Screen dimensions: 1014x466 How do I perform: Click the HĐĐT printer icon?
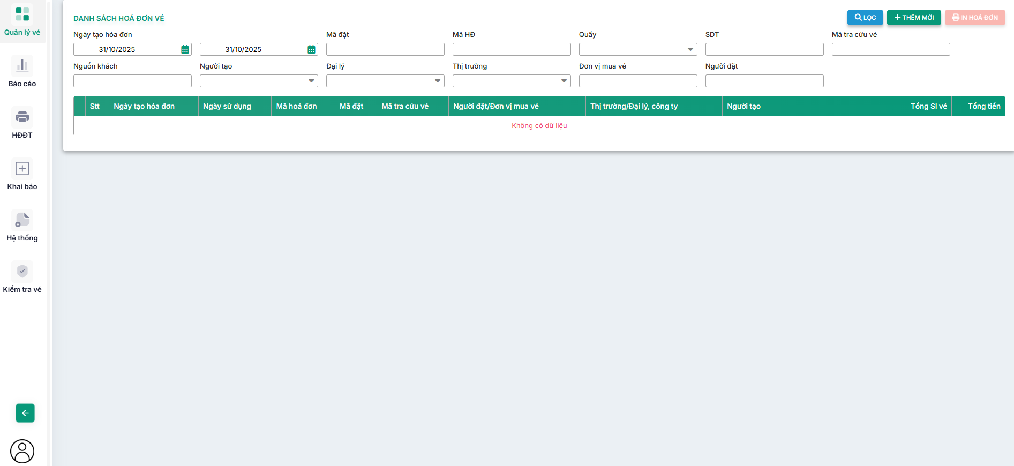click(x=22, y=117)
